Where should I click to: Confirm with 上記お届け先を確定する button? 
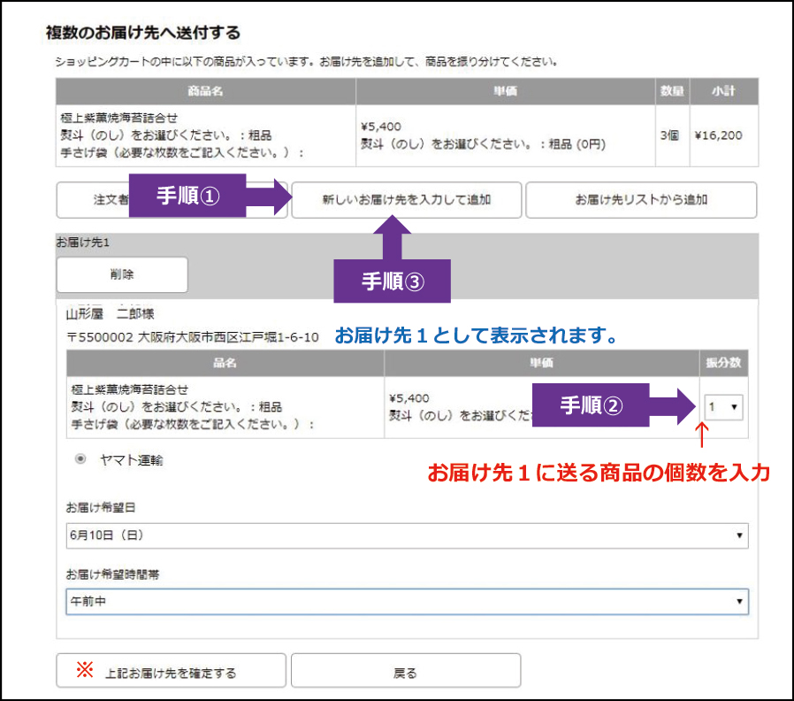(171, 673)
